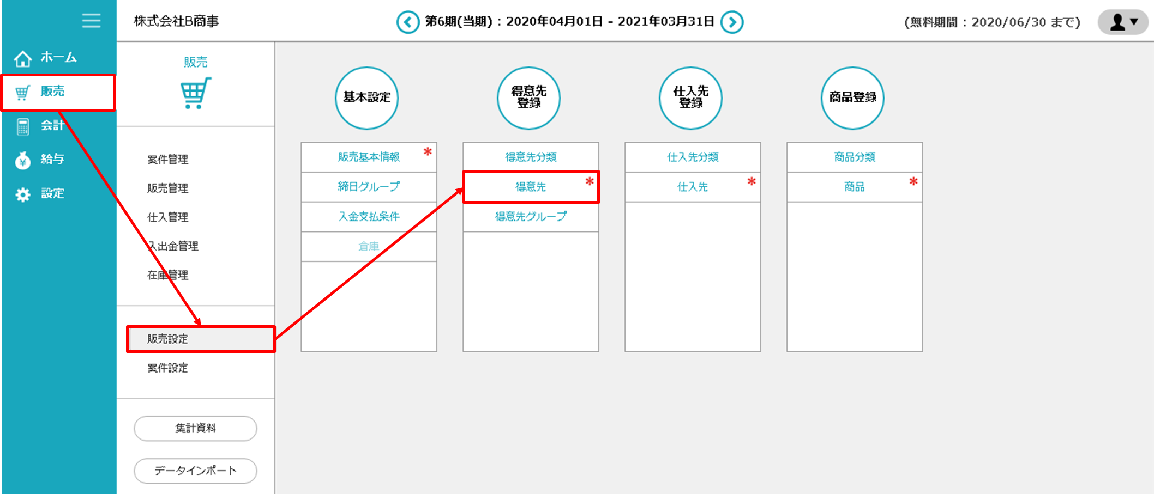
Task: Click the 基本設定 circle heading
Action: coord(366,98)
